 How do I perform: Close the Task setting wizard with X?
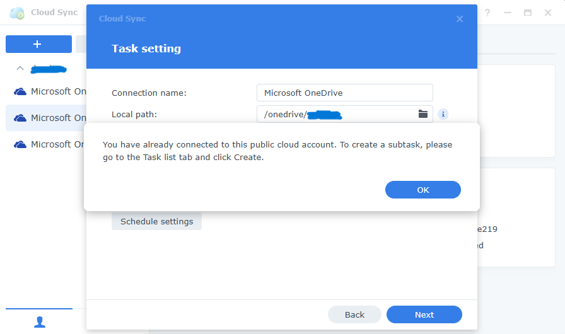460,19
